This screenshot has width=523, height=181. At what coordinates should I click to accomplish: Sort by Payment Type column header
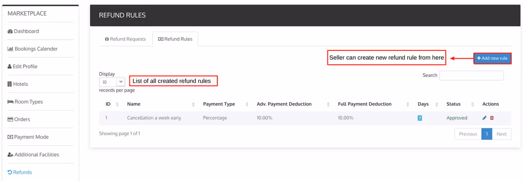point(225,104)
